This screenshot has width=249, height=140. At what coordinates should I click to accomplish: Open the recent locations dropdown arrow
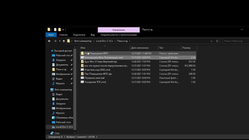tap(60, 41)
